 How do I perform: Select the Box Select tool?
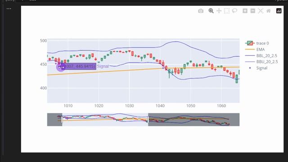[227, 11]
